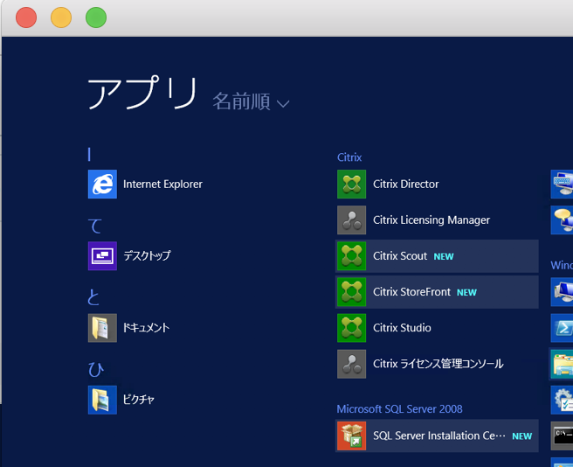This screenshot has width=573, height=467.
Task: Open the file explorer folder icon at right
Action: pos(562,364)
